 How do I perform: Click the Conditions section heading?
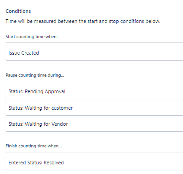click(18, 11)
